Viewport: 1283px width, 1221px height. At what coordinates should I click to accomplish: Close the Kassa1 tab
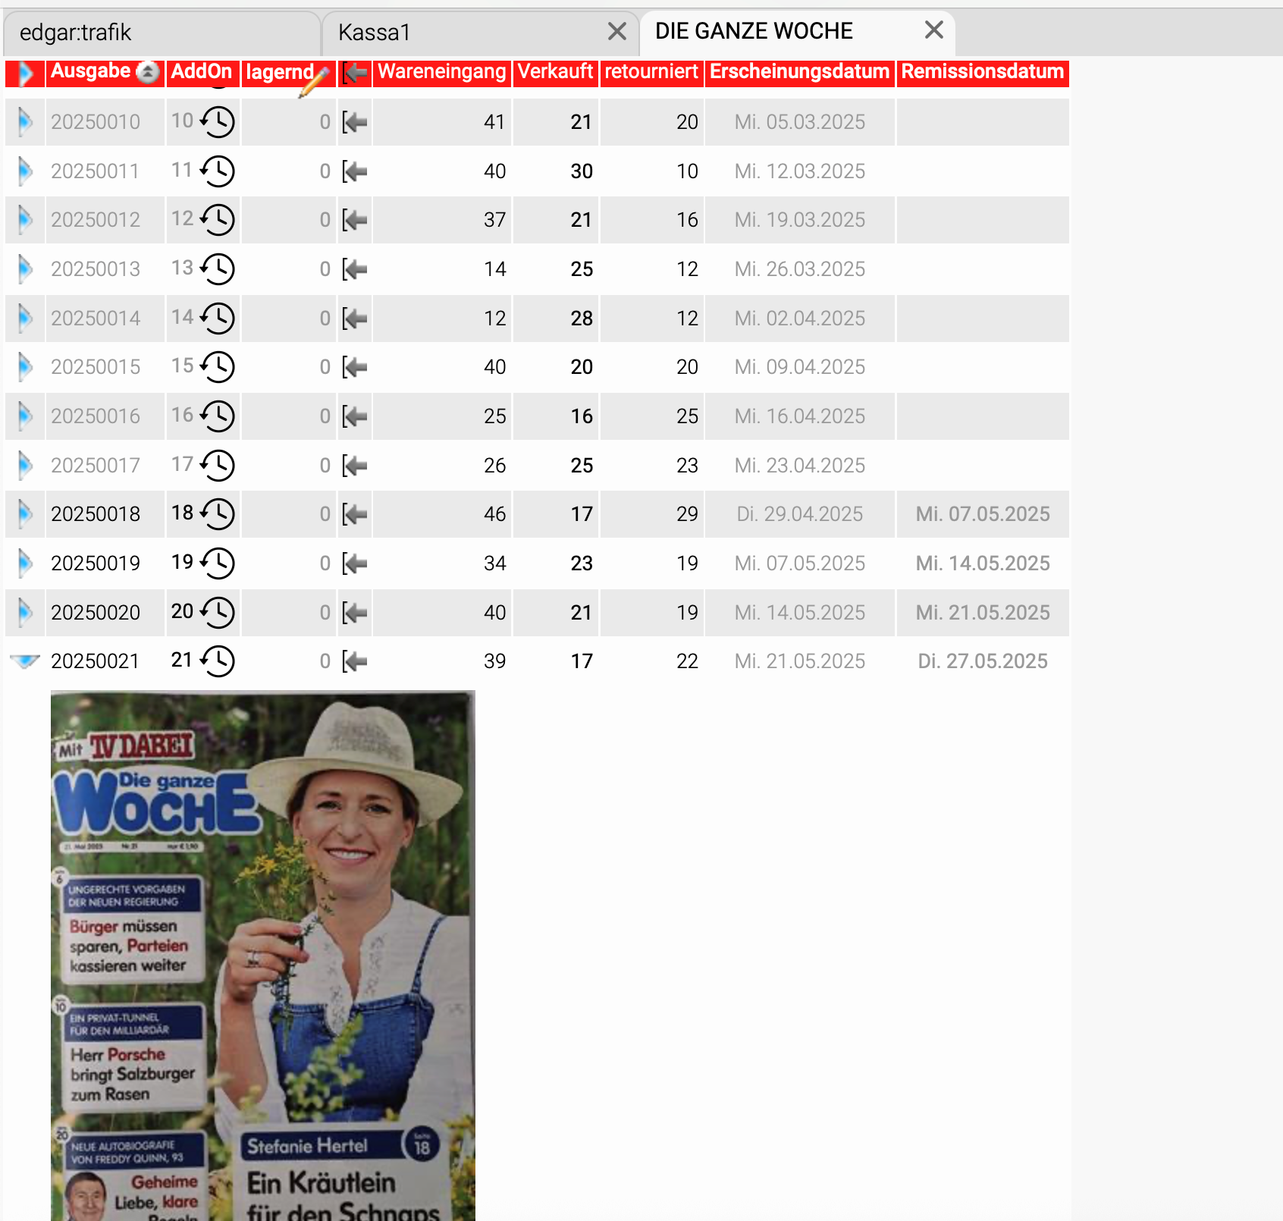[617, 31]
